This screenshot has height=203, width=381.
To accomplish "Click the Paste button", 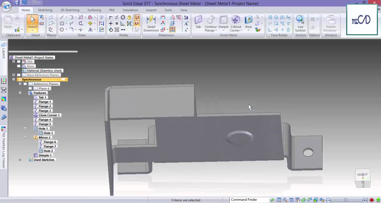I will (8, 22).
